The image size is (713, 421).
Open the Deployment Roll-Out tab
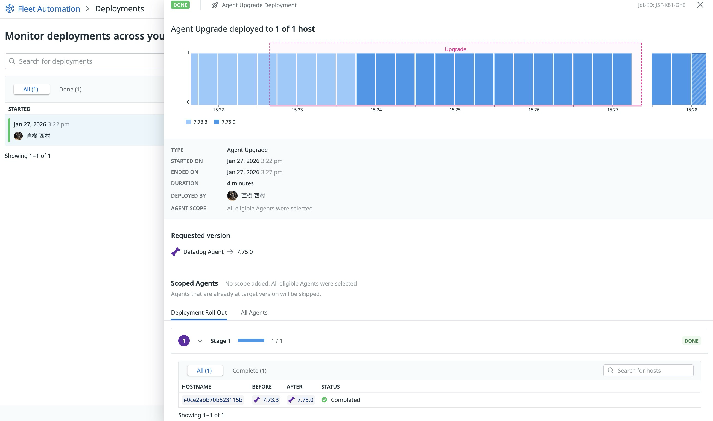click(x=199, y=312)
